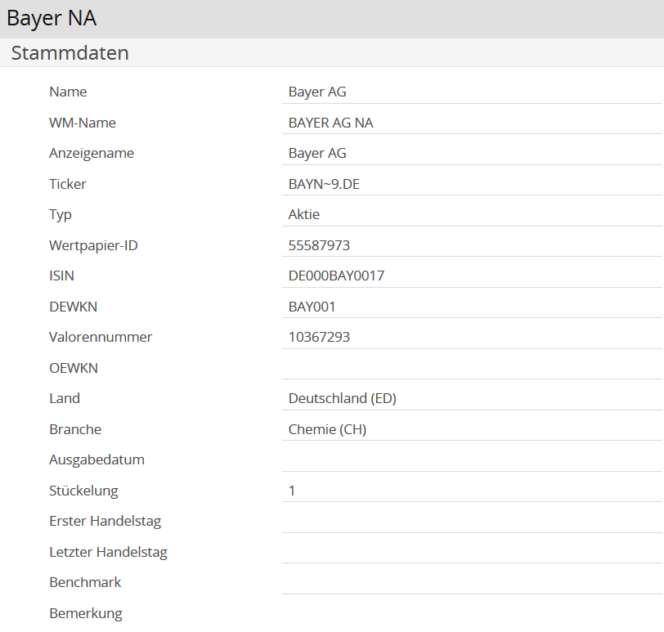Select the Valorennummer field 10367293
This screenshot has width=664, height=632.
pyautogui.click(x=472, y=337)
